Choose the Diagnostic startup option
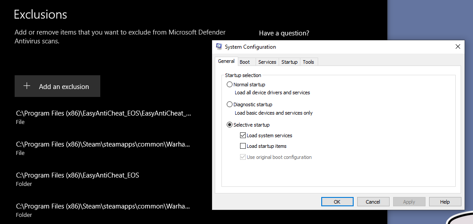The image size is (473, 224). coord(229,104)
